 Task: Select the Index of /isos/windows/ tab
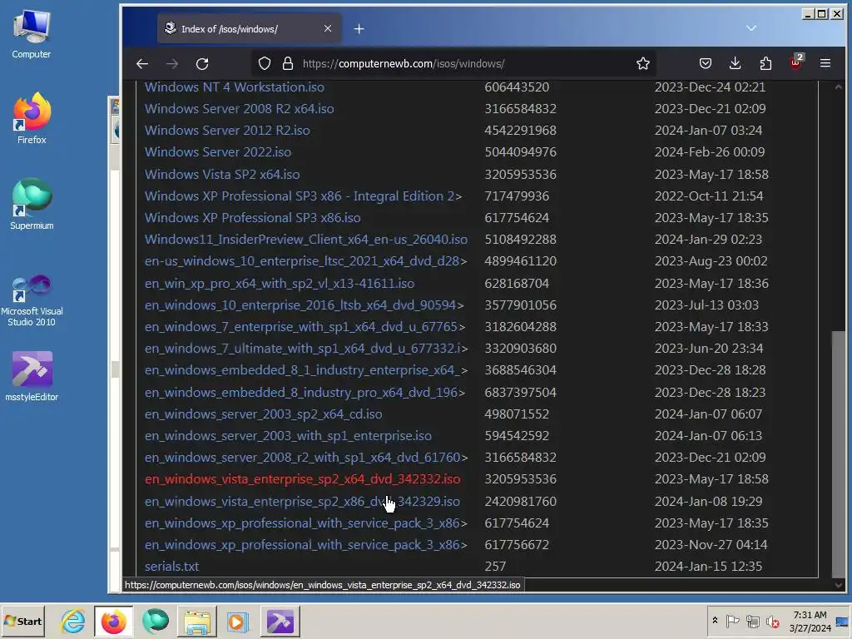tap(250, 29)
